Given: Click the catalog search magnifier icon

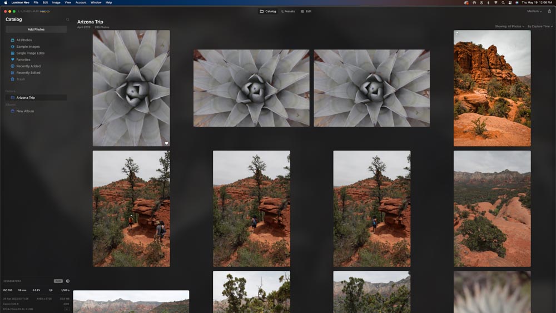Looking at the screenshot, I should coord(68,19).
